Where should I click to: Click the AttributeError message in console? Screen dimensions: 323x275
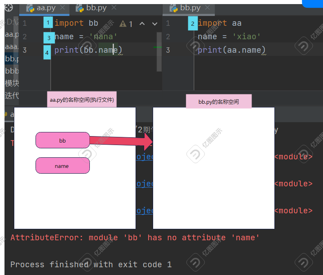coord(135,238)
